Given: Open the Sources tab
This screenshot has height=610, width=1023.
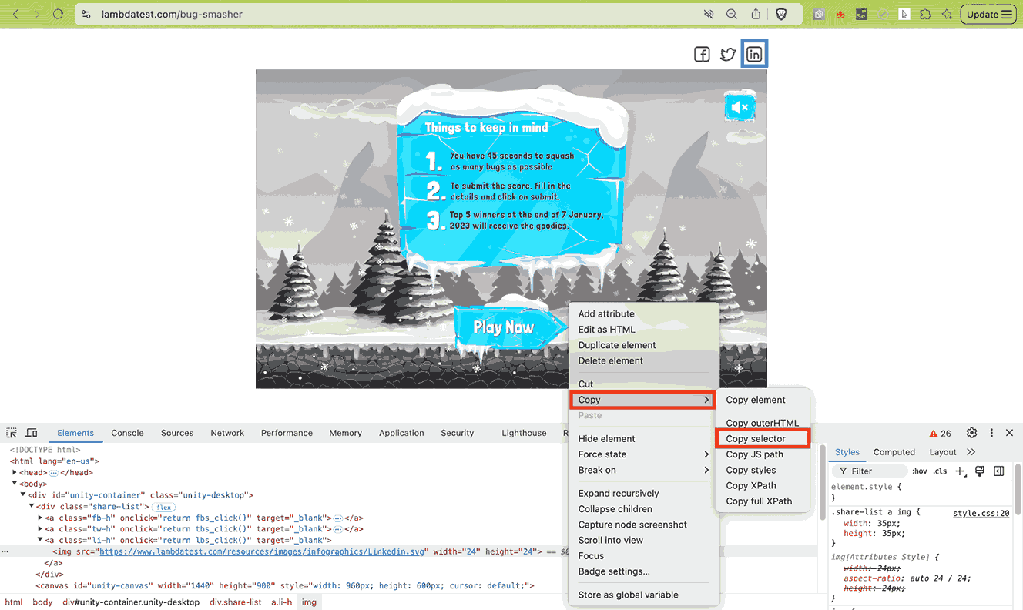Looking at the screenshot, I should tap(177, 433).
